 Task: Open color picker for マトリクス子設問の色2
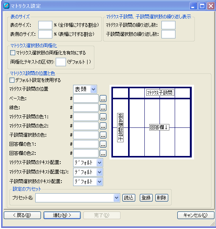pos(103,126)
